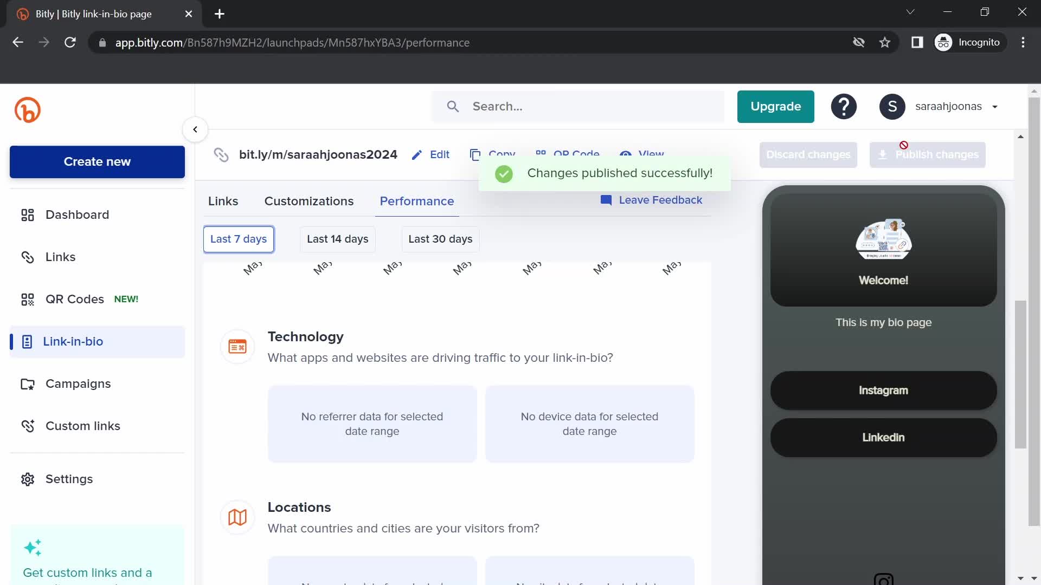Image resolution: width=1041 pixels, height=585 pixels.
Task: Open Custom links page
Action: [x=97, y=426]
